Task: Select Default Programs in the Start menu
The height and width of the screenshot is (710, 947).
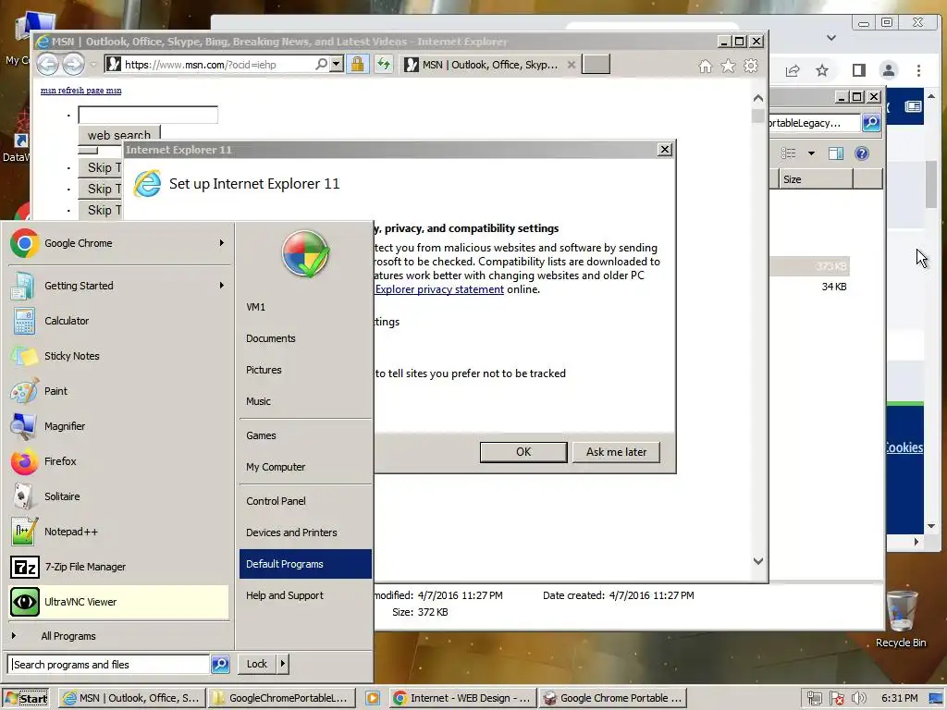Action: coord(305,564)
